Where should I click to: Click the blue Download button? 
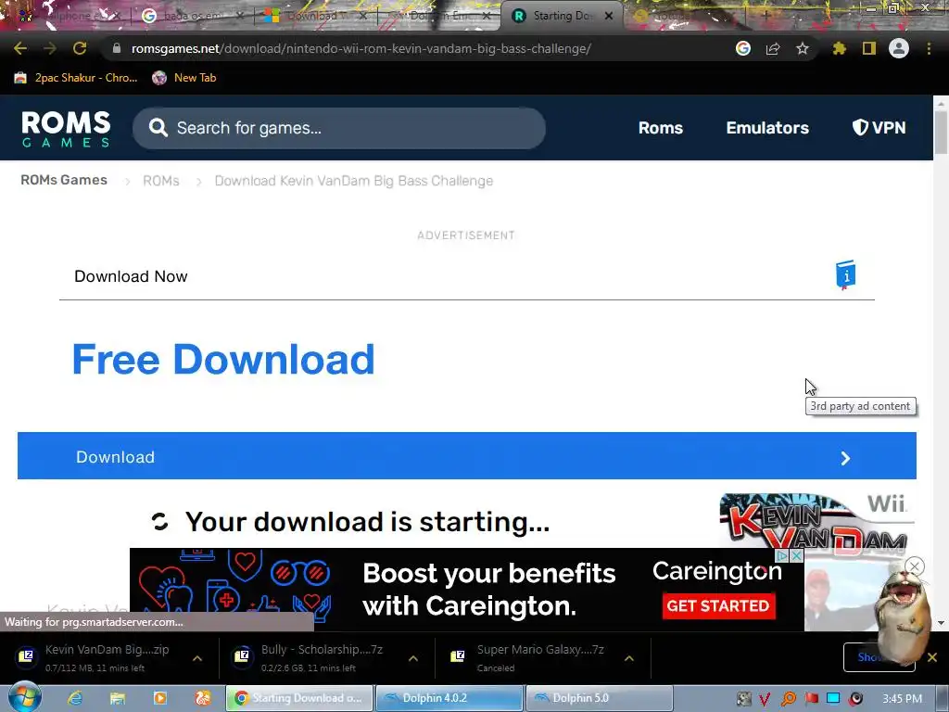pyautogui.click(x=467, y=456)
